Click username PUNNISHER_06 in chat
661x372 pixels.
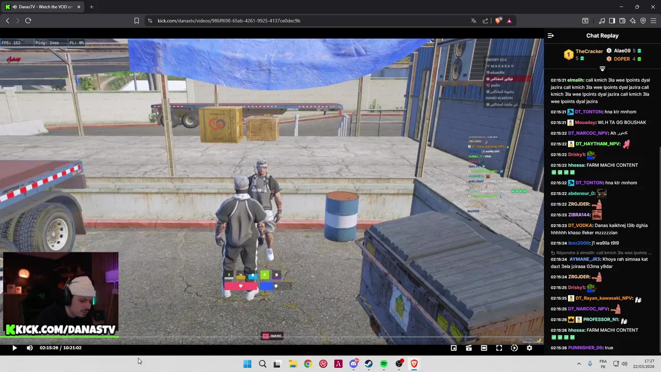click(x=585, y=348)
